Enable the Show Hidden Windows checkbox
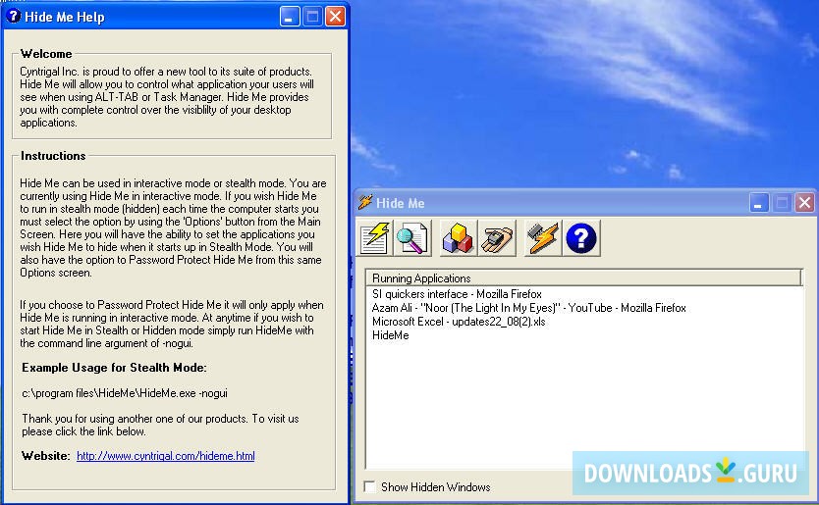The height and width of the screenshot is (505, 819). pos(370,486)
